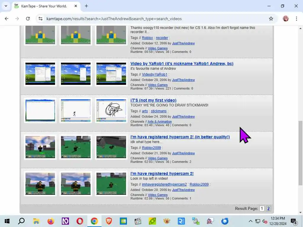Open video titled Video by YaRob1
This screenshot has height=227, width=303.
tap(182, 64)
